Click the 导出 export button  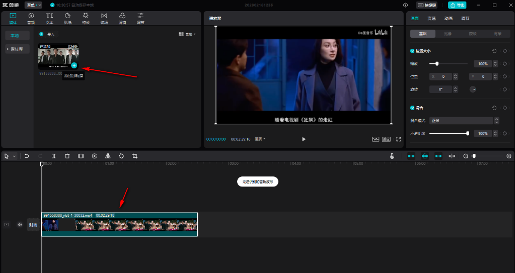coord(457,5)
